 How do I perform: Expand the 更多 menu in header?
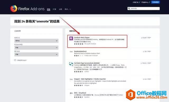(68, 9)
